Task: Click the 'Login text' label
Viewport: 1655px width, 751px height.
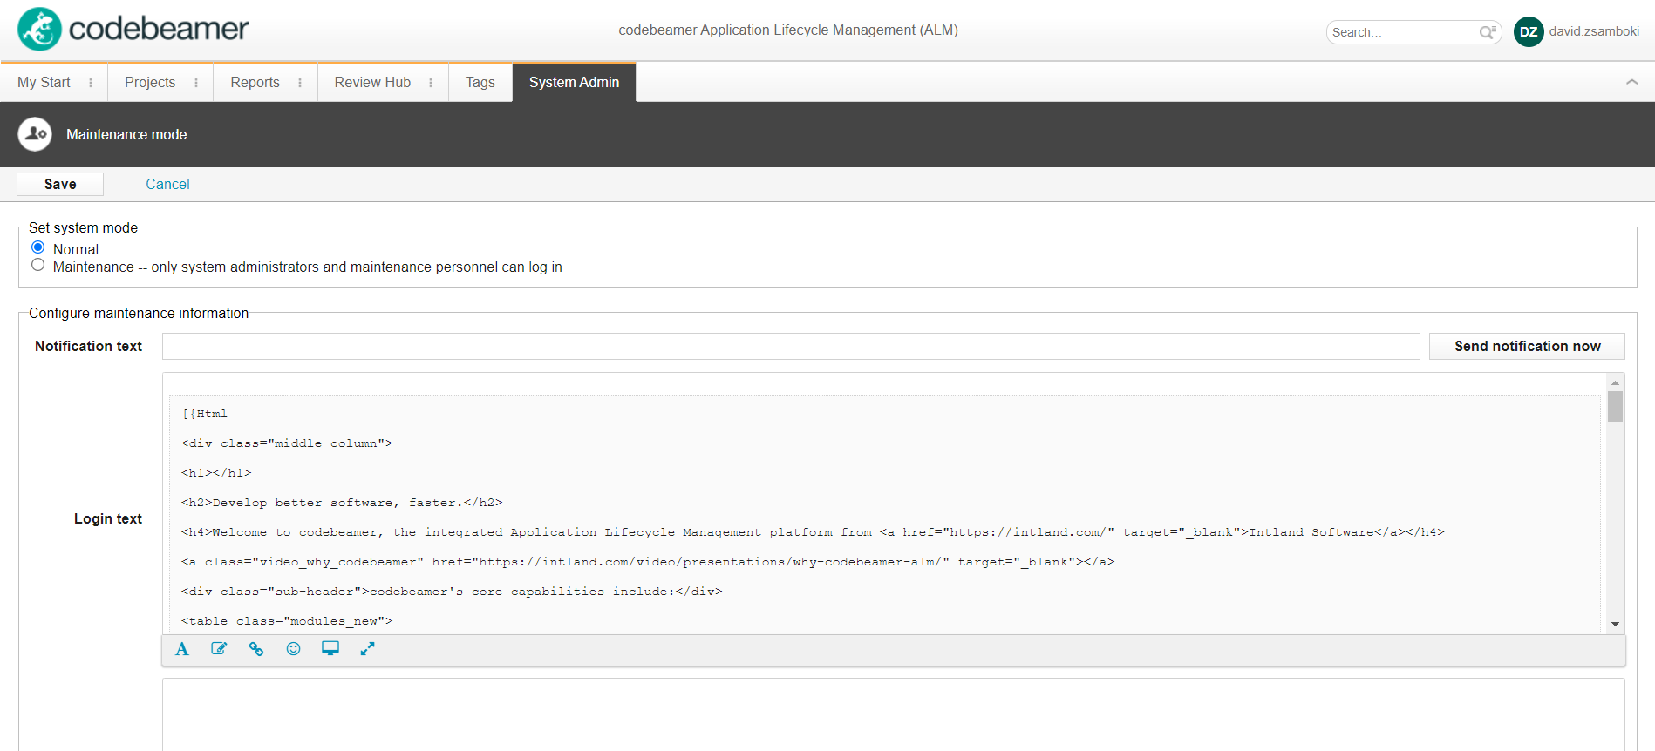Action: tap(108, 518)
